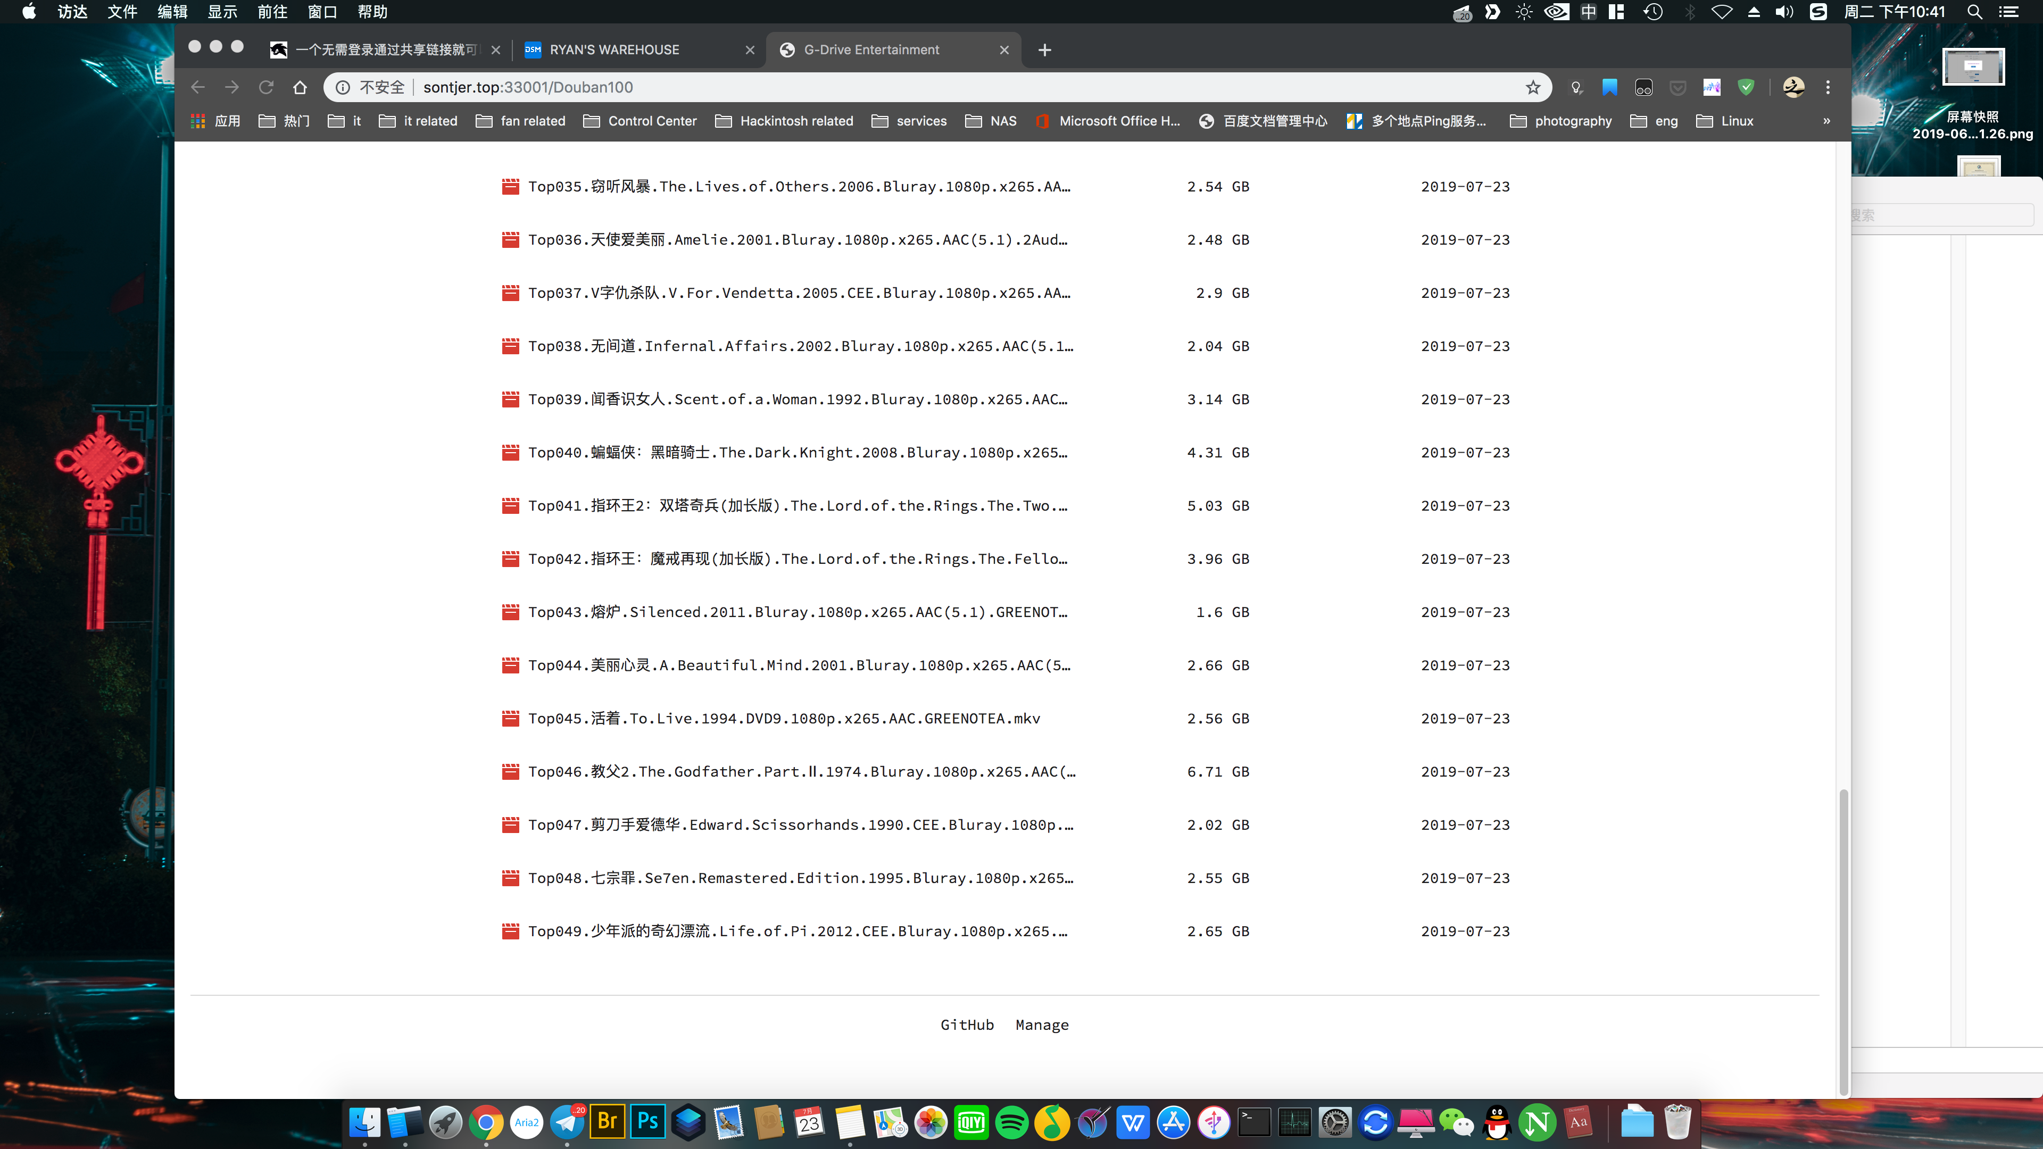The image size is (2043, 1149).
Task: Open the Manage footer link
Action: [x=1042, y=1025]
